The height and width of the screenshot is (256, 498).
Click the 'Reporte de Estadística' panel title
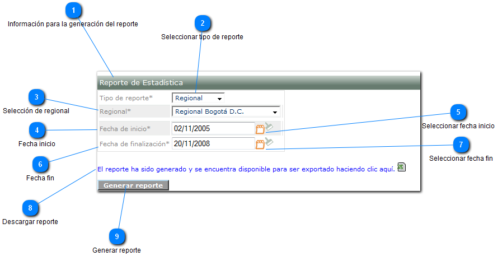141,83
